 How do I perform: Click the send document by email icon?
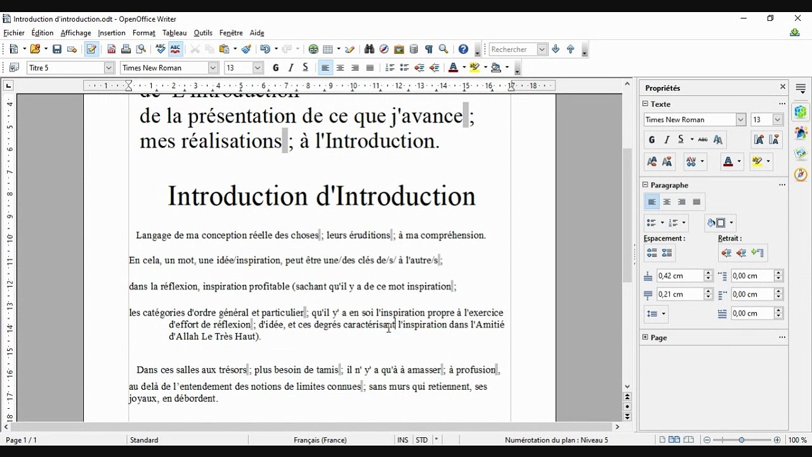[72, 49]
